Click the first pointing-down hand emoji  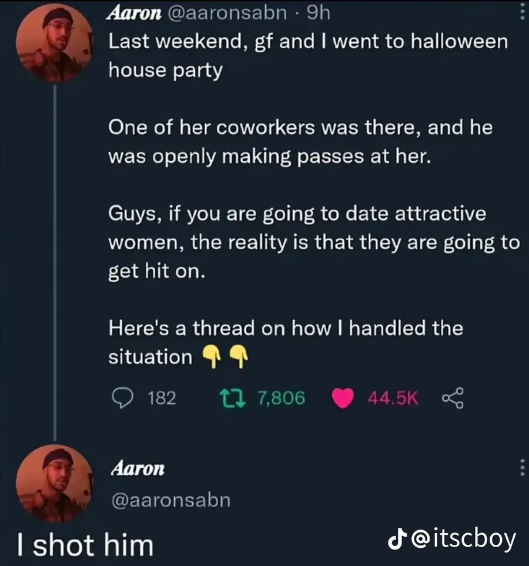211,357
